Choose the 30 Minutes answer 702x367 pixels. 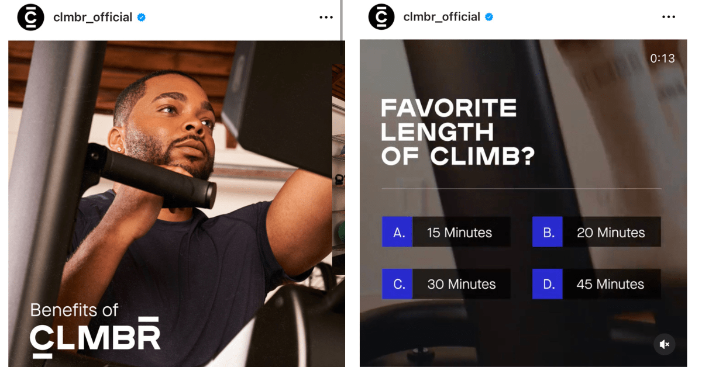462,284
